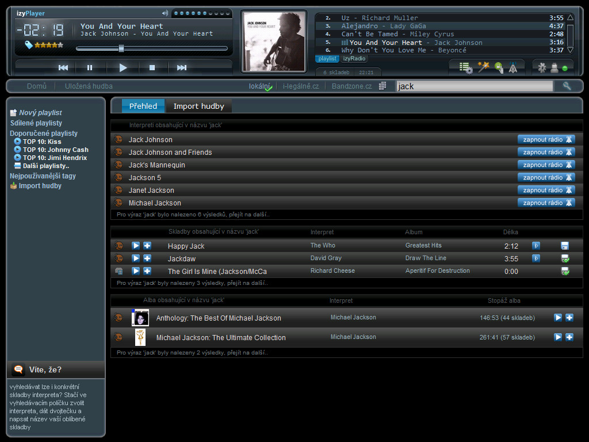Turn on radio for Jack's Mannequin
The height and width of the screenshot is (442, 589).
click(546, 165)
